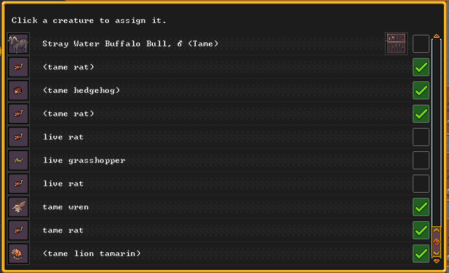Assign the tame wren entry
Viewport: 449px width, 273px height.
coord(66,207)
